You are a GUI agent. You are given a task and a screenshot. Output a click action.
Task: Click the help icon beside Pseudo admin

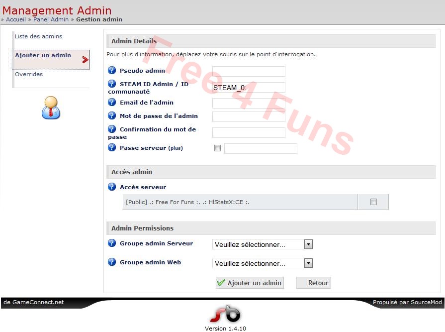pos(112,70)
